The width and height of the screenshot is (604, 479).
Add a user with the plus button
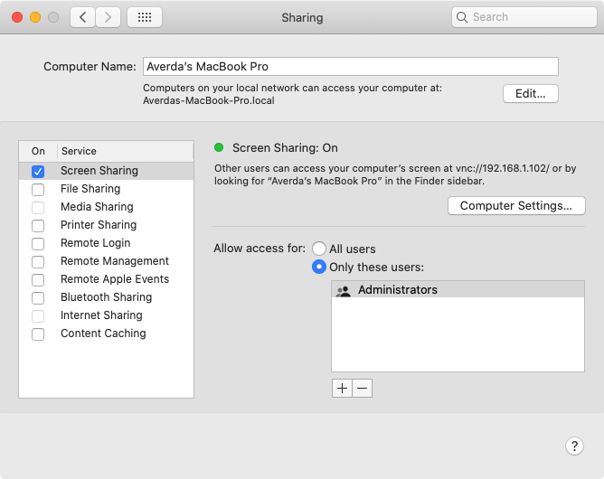(342, 388)
